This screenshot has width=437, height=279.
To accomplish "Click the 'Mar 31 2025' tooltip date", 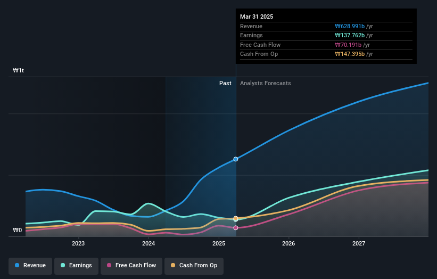I will coord(257,17).
